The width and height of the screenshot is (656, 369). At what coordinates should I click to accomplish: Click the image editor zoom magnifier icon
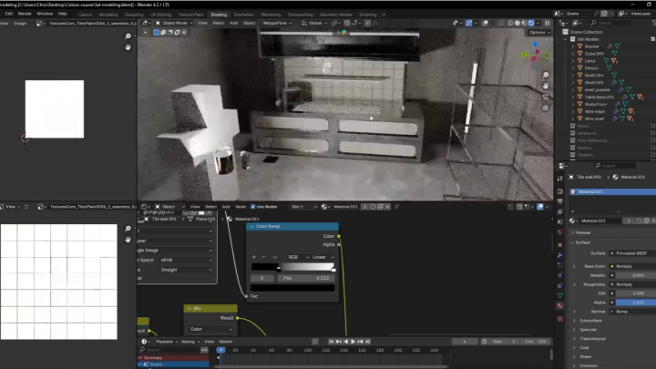coord(128,36)
